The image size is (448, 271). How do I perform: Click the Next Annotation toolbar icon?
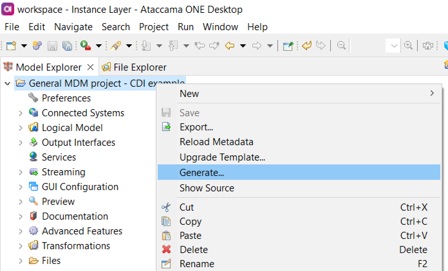[x=146, y=46]
